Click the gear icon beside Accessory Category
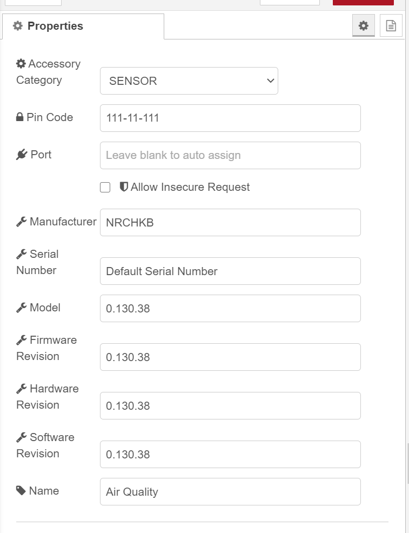 click(x=21, y=64)
